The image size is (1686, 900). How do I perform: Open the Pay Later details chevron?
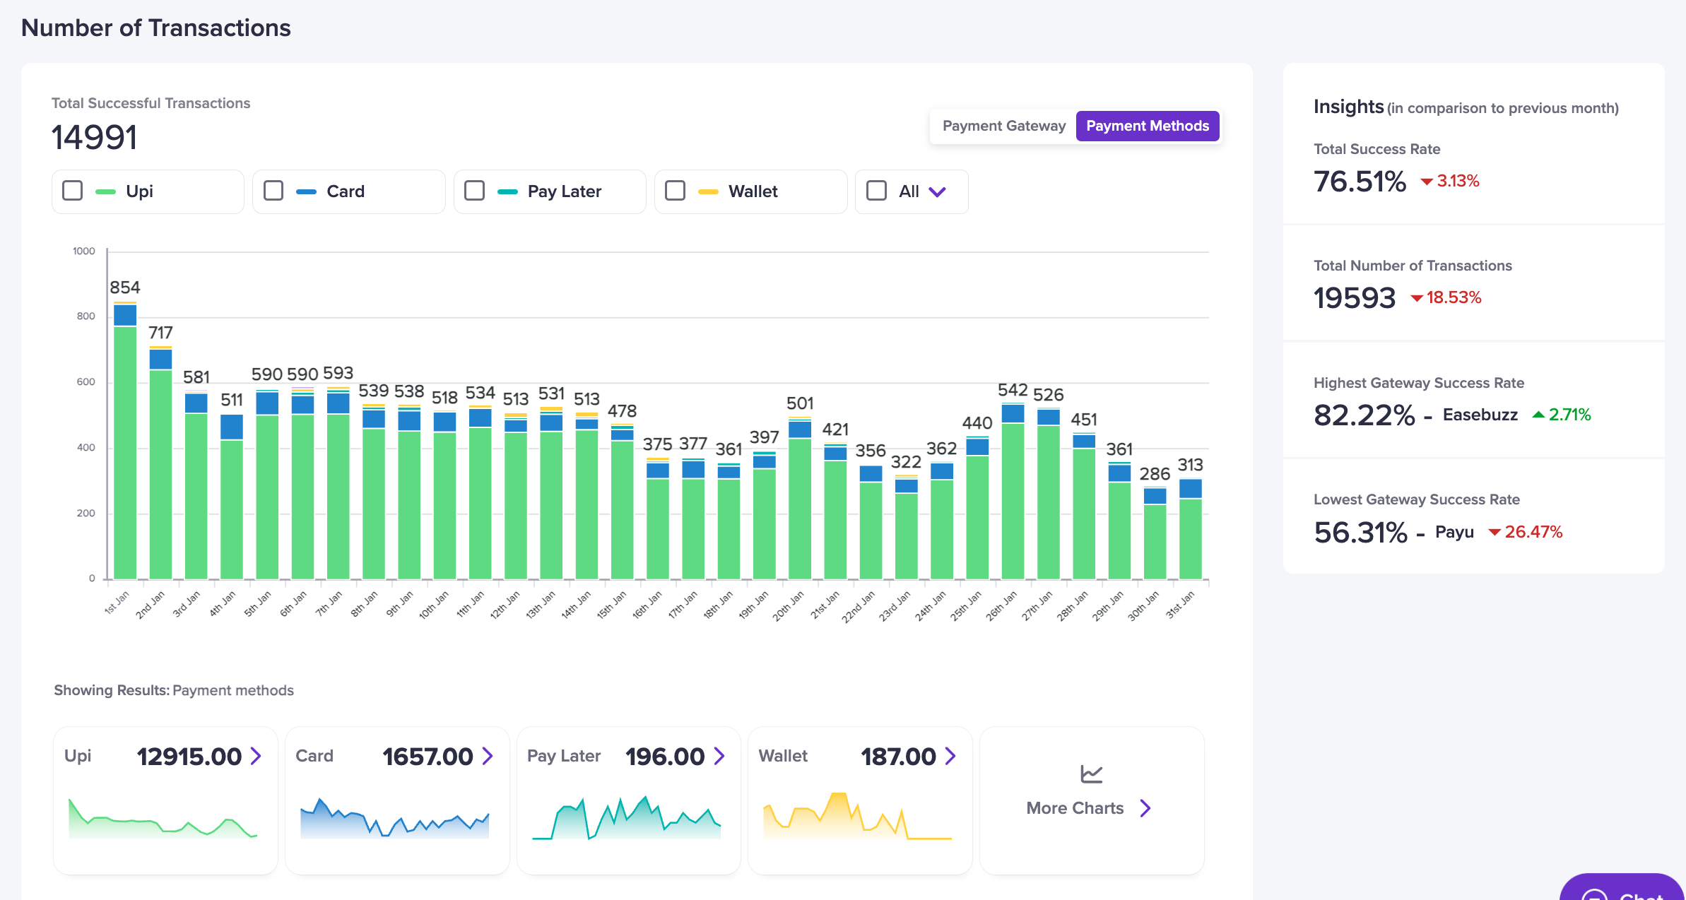coord(719,757)
